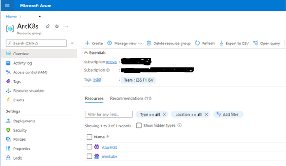Select the minikube row checkbox

click(89, 156)
